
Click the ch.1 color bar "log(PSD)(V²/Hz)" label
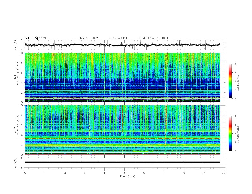[238, 83]
